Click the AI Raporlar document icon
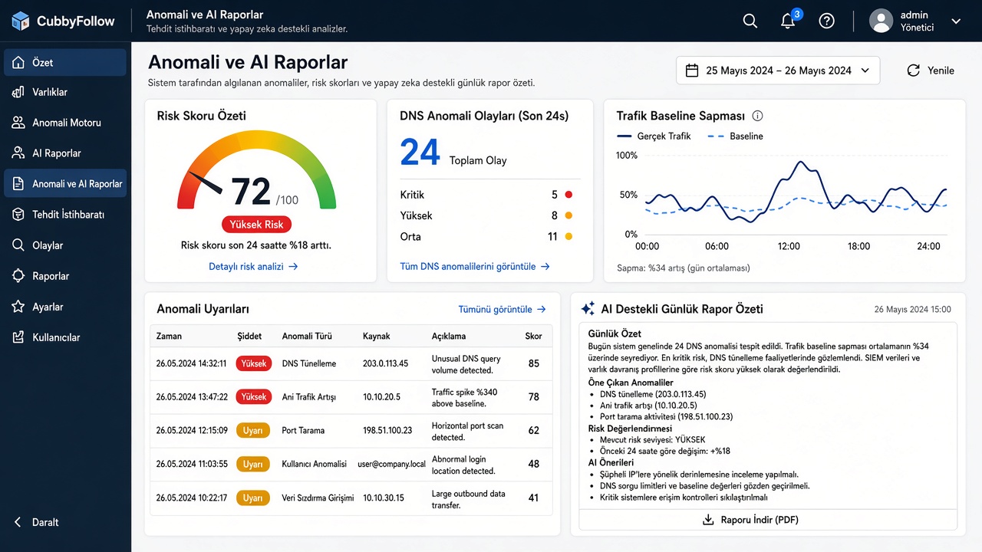This screenshot has width=982, height=552. click(x=18, y=153)
